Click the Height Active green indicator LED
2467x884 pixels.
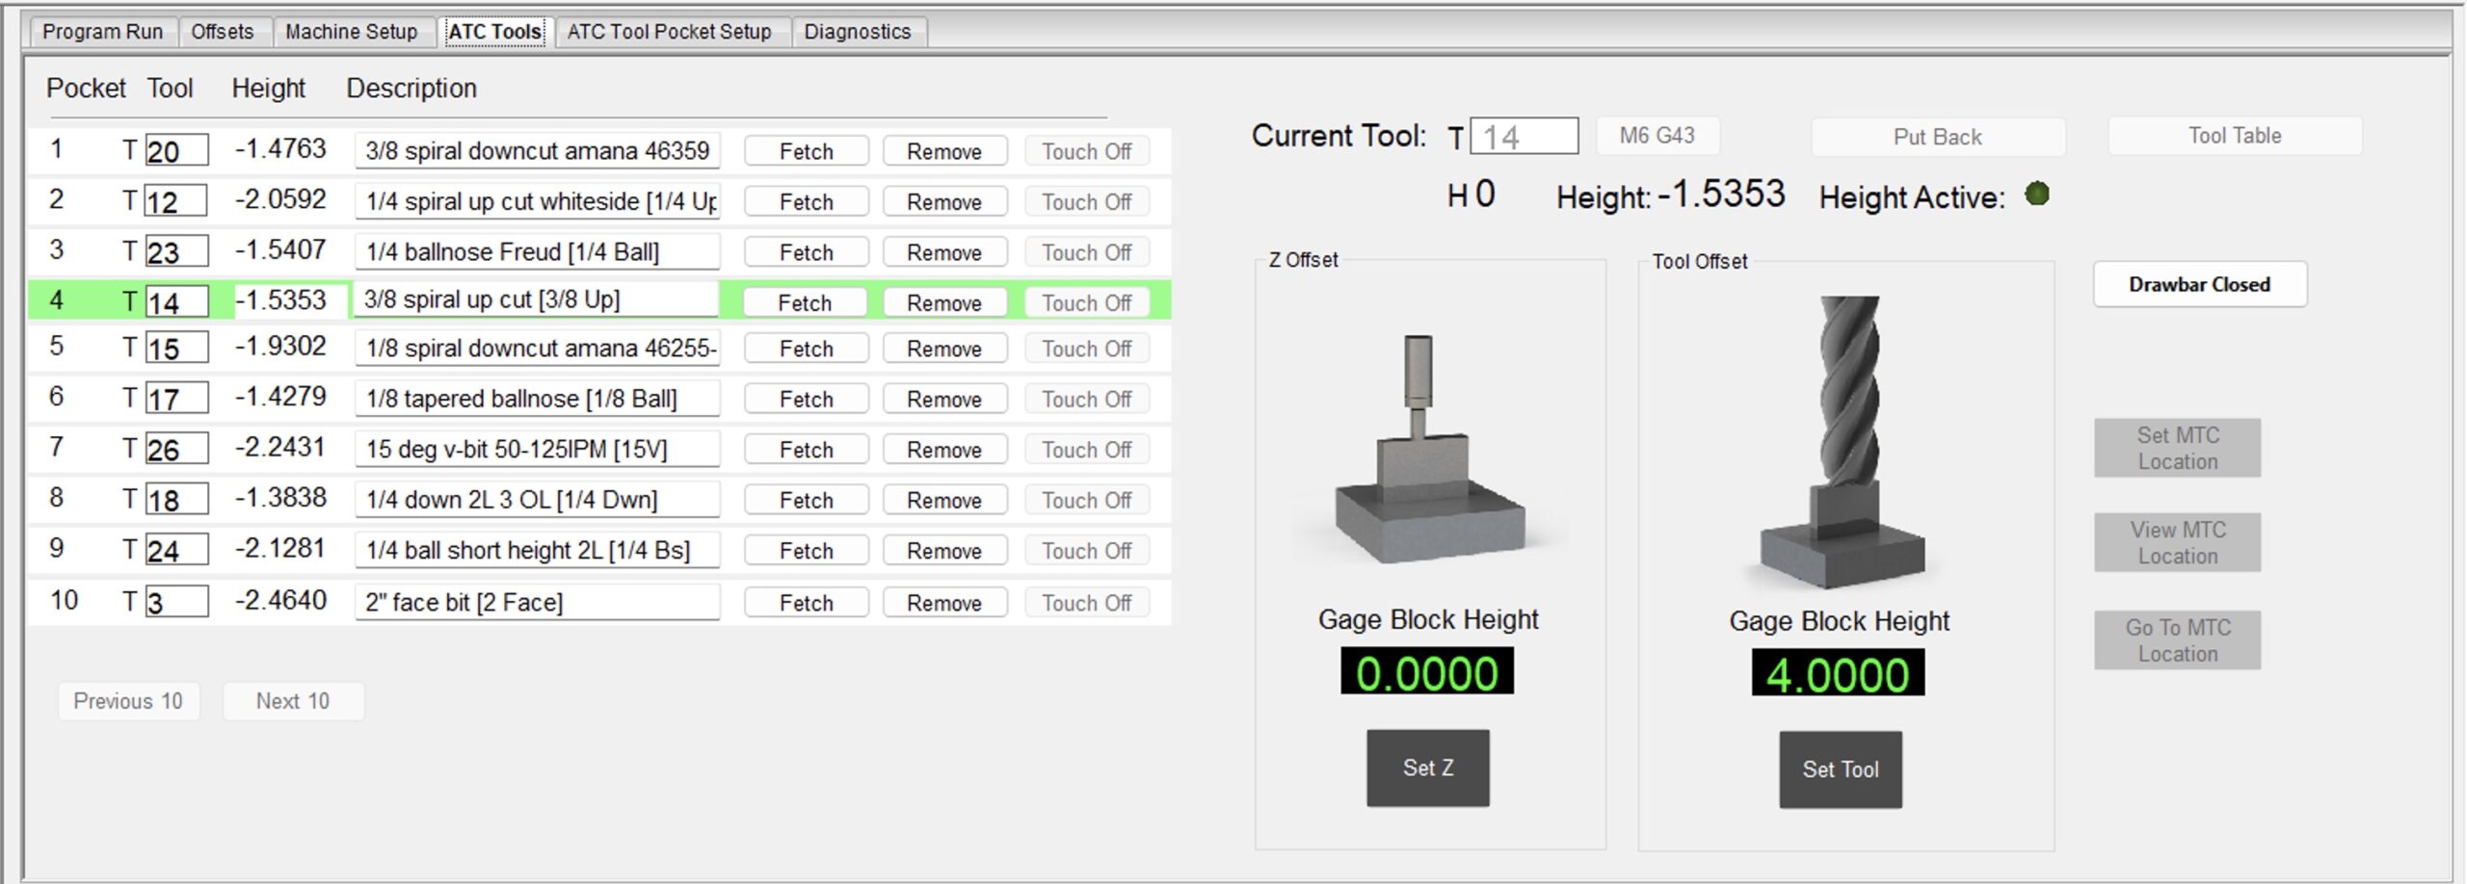[x=2036, y=195]
